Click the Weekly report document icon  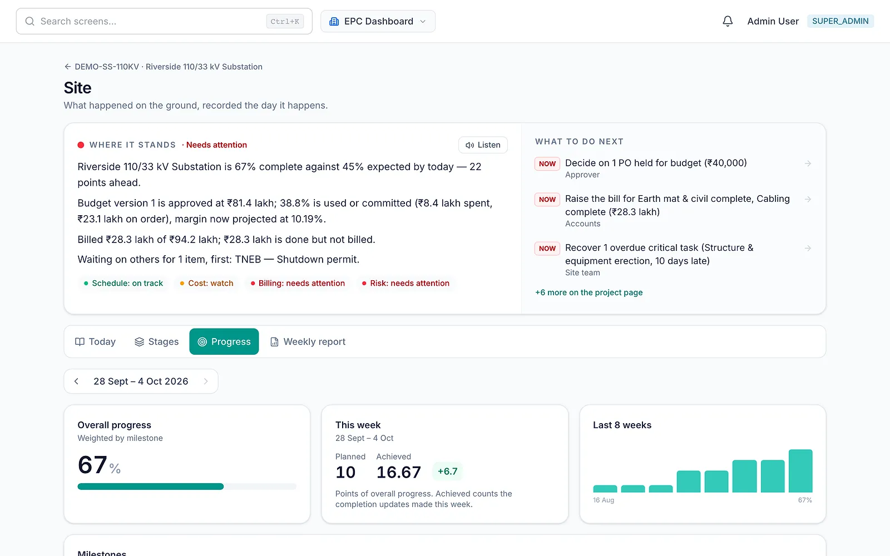pyautogui.click(x=274, y=342)
